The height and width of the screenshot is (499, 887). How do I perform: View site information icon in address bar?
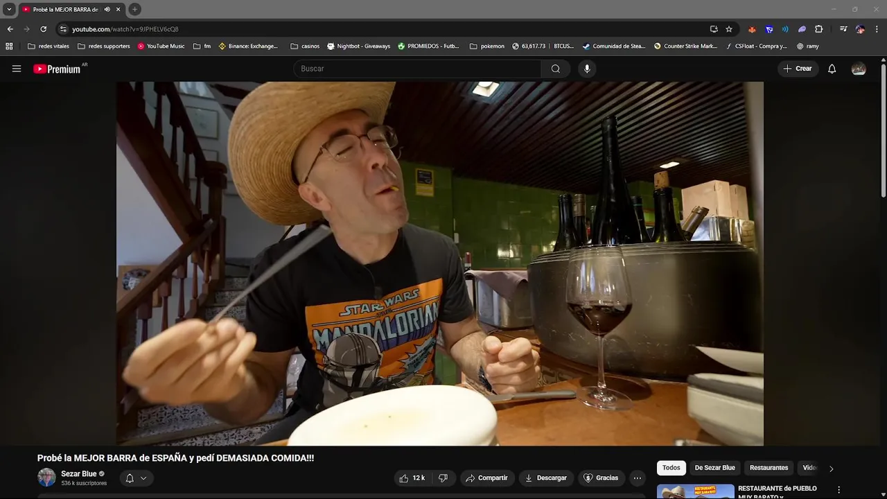point(63,29)
